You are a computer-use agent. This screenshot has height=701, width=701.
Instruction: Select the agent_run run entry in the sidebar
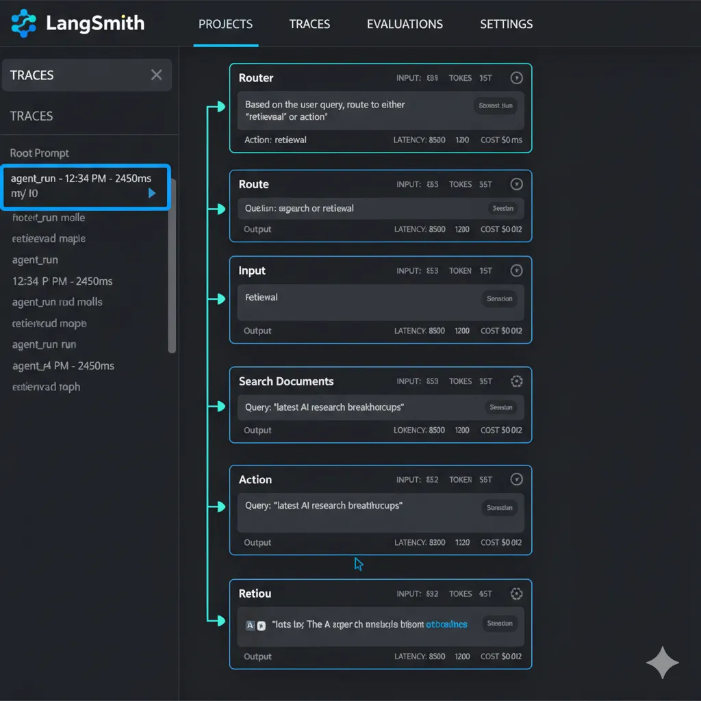(x=43, y=344)
